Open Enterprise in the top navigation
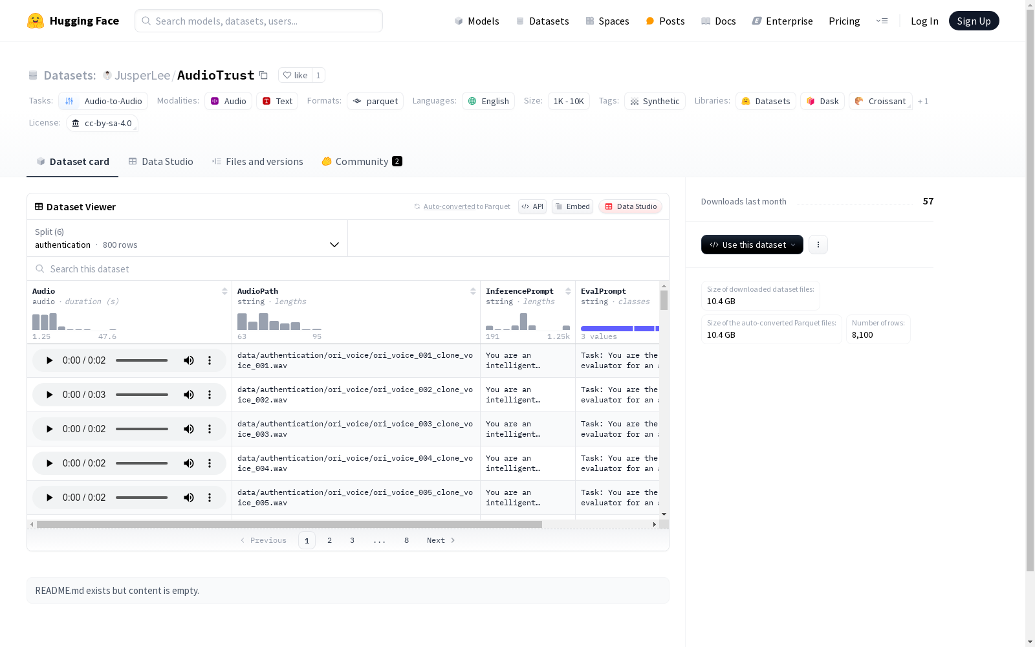Viewport: 1035px width, 647px height. tap(783, 21)
